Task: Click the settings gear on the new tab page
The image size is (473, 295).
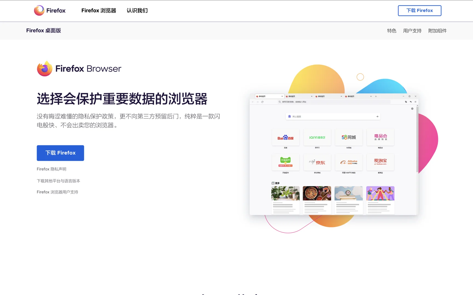Action: click(412, 108)
